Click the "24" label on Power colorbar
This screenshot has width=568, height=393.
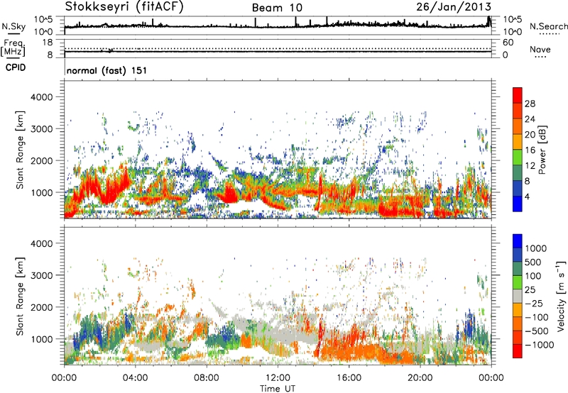coord(530,119)
